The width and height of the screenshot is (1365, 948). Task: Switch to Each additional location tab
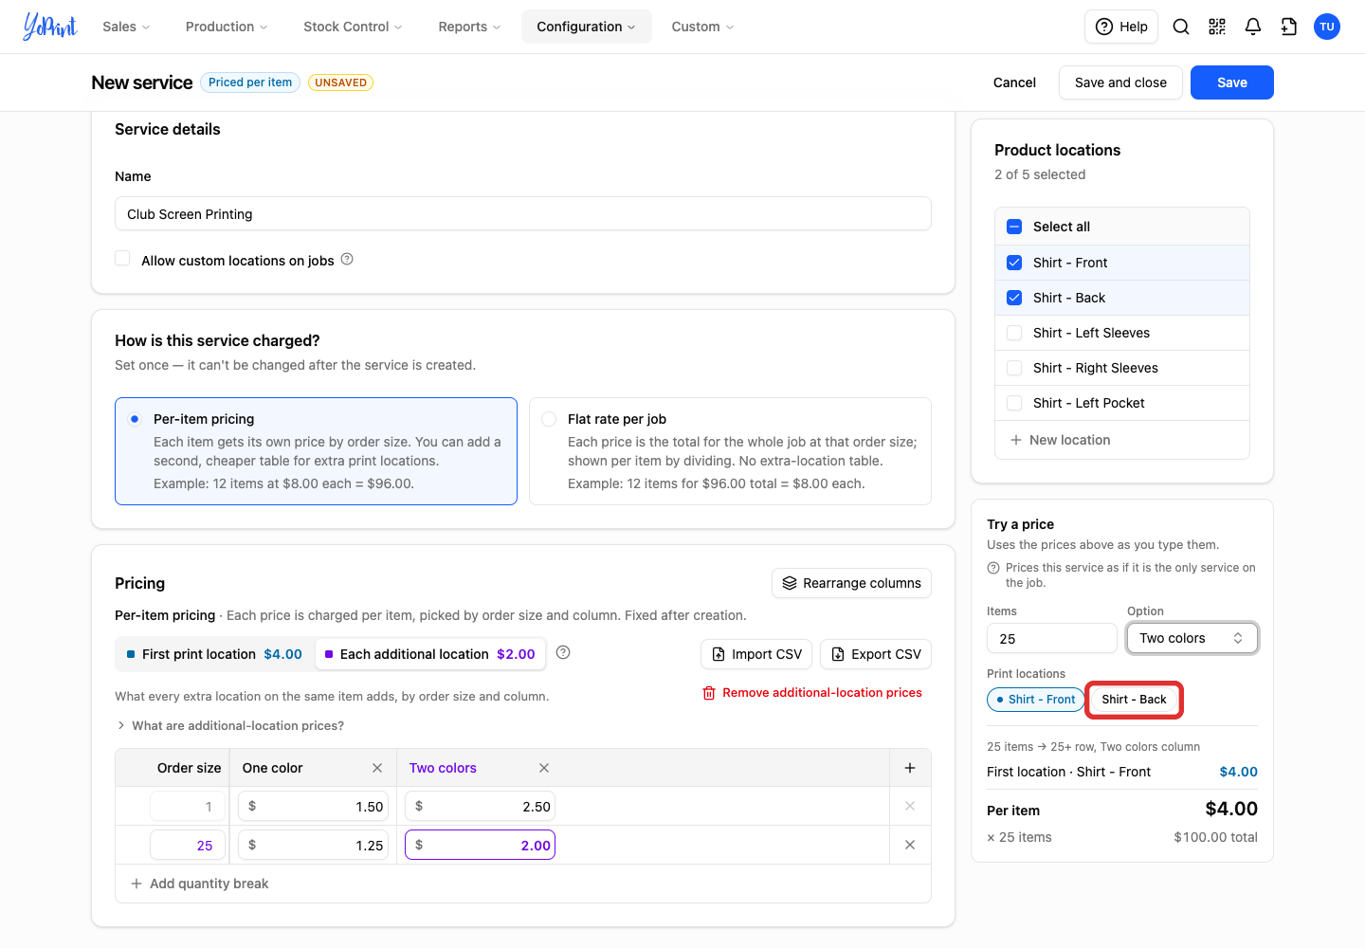(430, 654)
